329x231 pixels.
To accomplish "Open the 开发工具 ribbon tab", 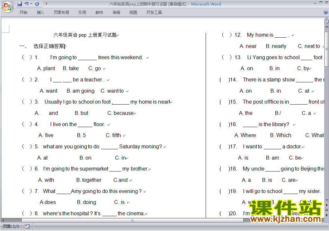I will tap(154, 13).
